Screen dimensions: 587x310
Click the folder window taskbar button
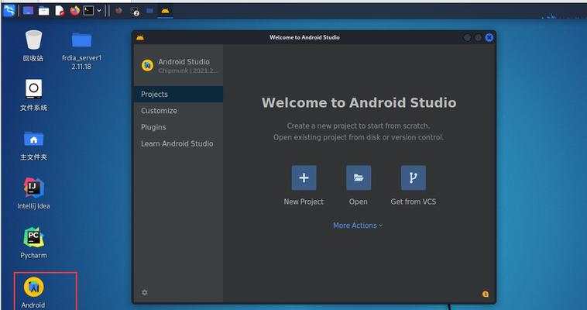tap(149, 11)
